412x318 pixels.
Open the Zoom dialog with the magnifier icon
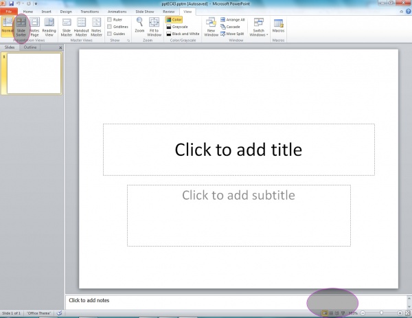click(x=139, y=25)
